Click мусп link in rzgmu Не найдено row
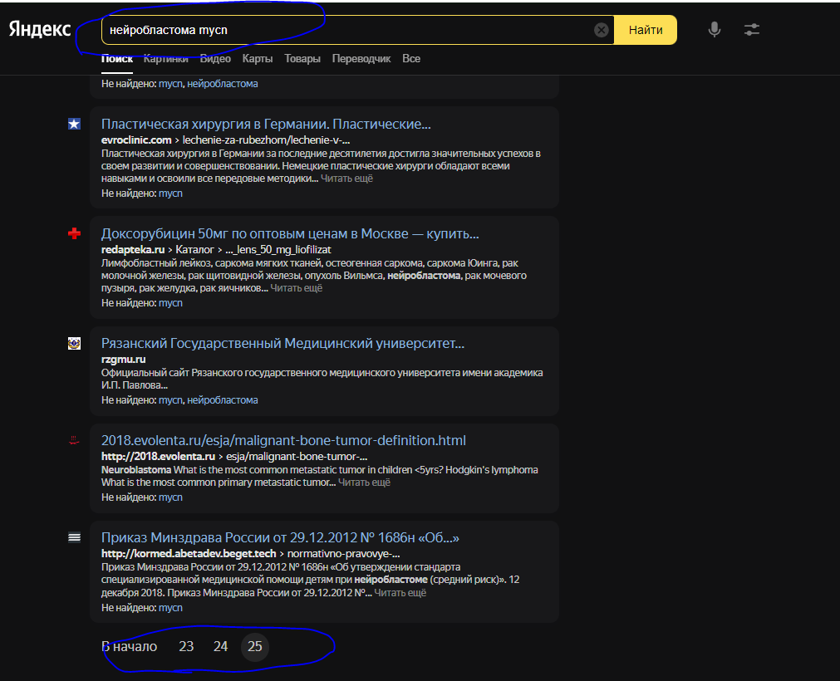840x681 pixels. click(x=170, y=400)
